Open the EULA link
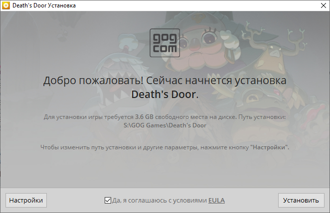This screenshot has width=330, height=213. pyautogui.click(x=216, y=201)
